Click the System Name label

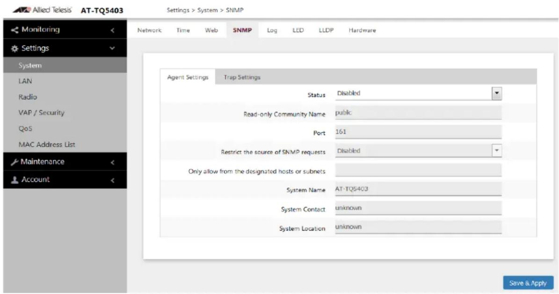tap(306, 190)
